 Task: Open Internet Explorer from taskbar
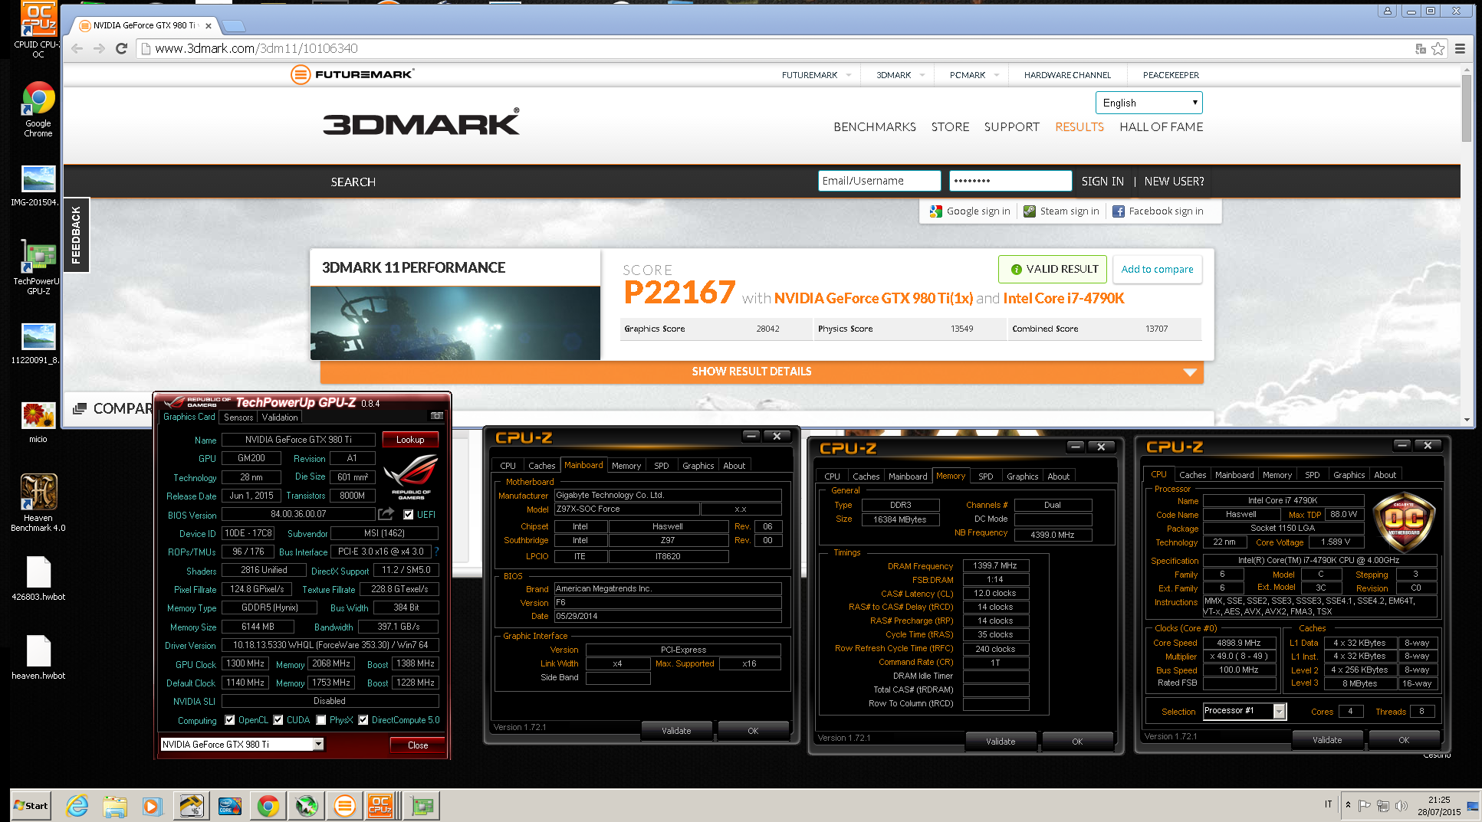click(x=77, y=806)
